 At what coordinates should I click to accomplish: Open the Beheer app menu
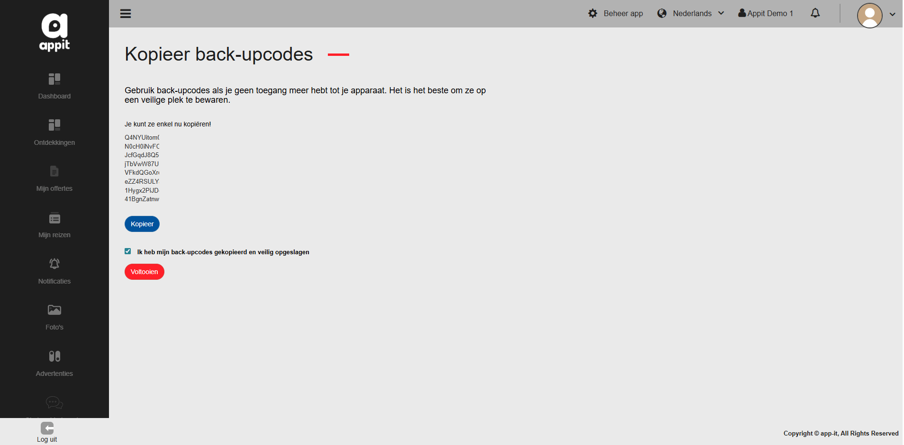pos(615,13)
